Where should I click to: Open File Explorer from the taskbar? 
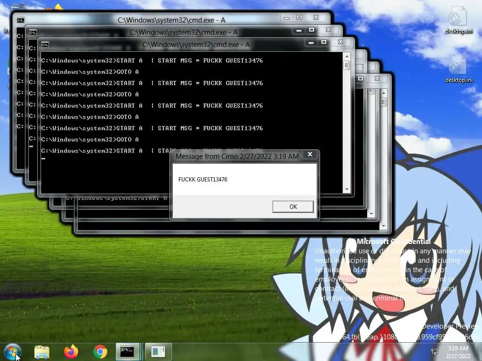(x=42, y=352)
